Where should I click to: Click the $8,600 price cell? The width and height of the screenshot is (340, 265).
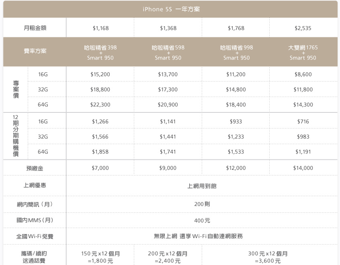pos(303,74)
